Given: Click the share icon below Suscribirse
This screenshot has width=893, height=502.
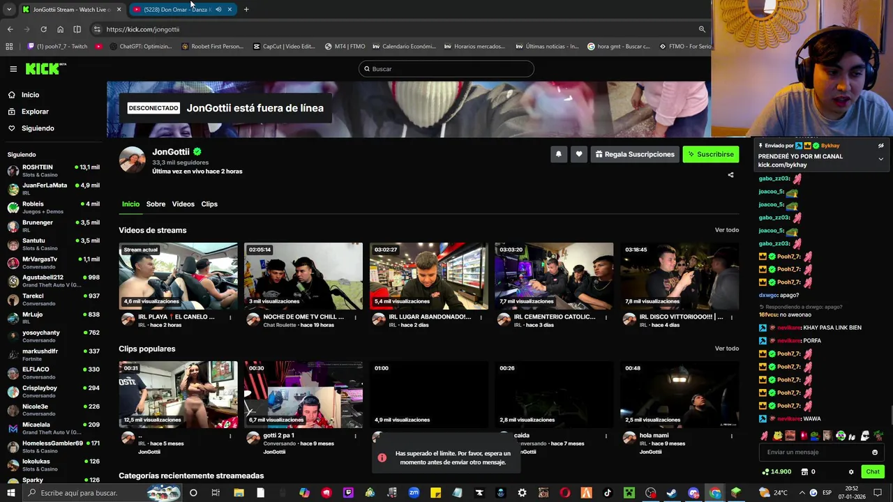Looking at the screenshot, I should (x=730, y=175).
